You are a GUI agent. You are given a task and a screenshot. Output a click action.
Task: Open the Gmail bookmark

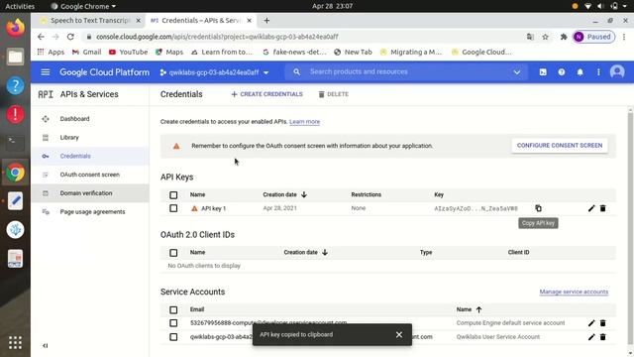(x=86, y=52)
